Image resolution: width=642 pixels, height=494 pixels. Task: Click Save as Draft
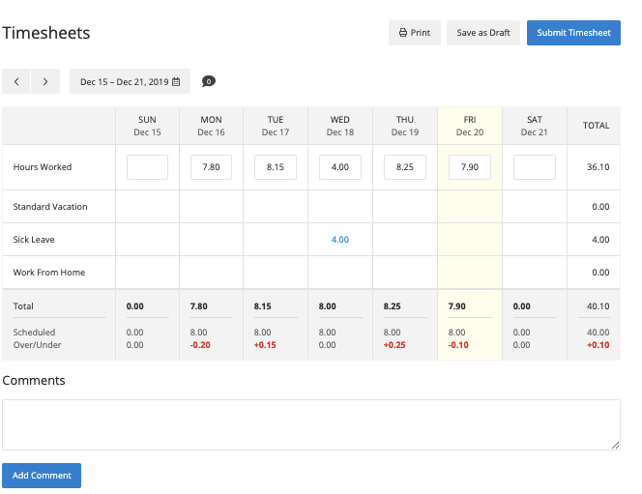(x=483, y=33)
